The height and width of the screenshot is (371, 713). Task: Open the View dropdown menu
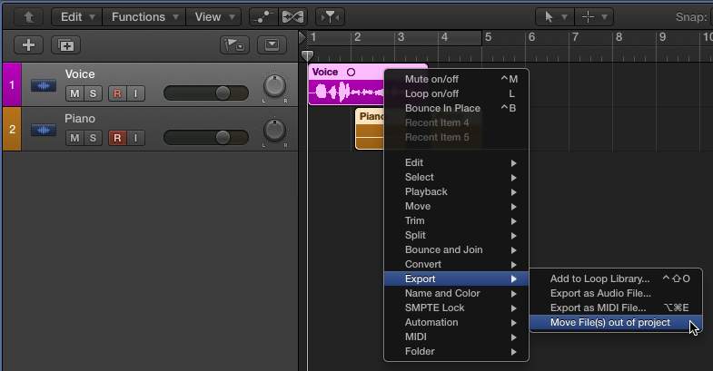(x=213, y=17)
